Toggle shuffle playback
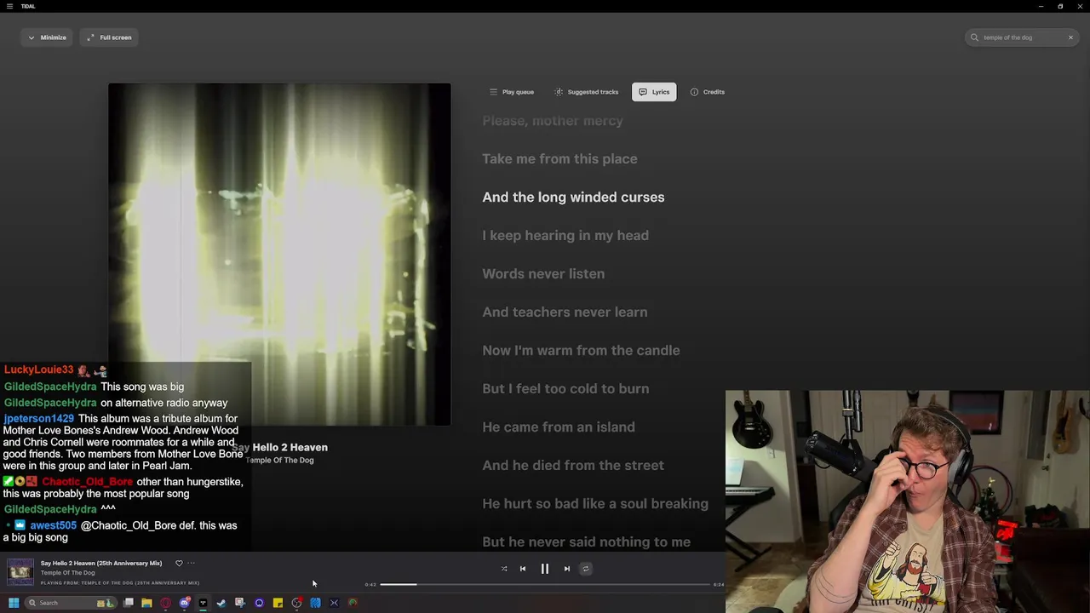The height and width of the screenshot is (613, 1090). tap(504, 569)
